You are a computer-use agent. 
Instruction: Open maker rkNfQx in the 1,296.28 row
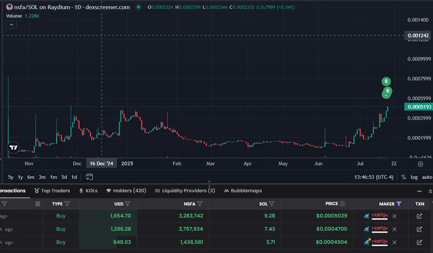[x=380, y=229]
